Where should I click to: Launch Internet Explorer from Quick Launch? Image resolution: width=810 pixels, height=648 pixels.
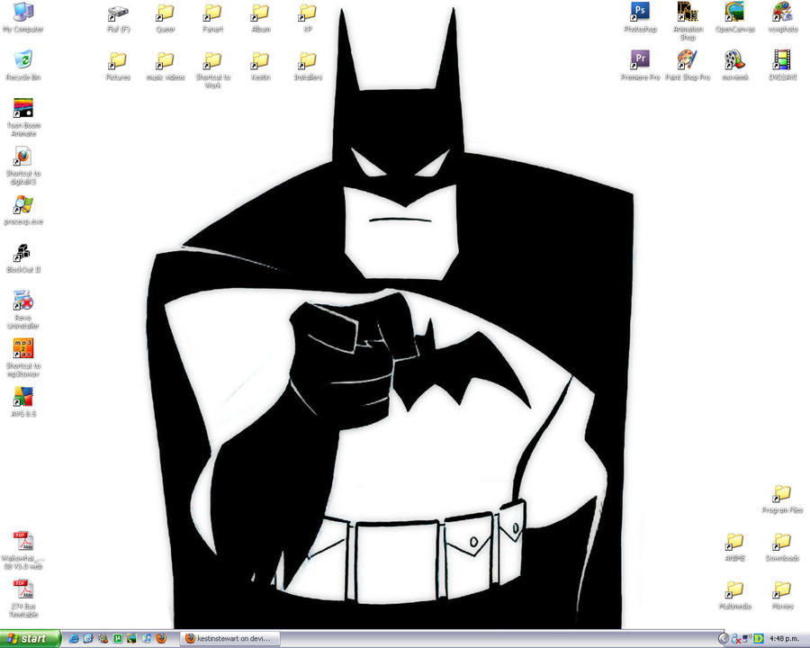[74, 639]
